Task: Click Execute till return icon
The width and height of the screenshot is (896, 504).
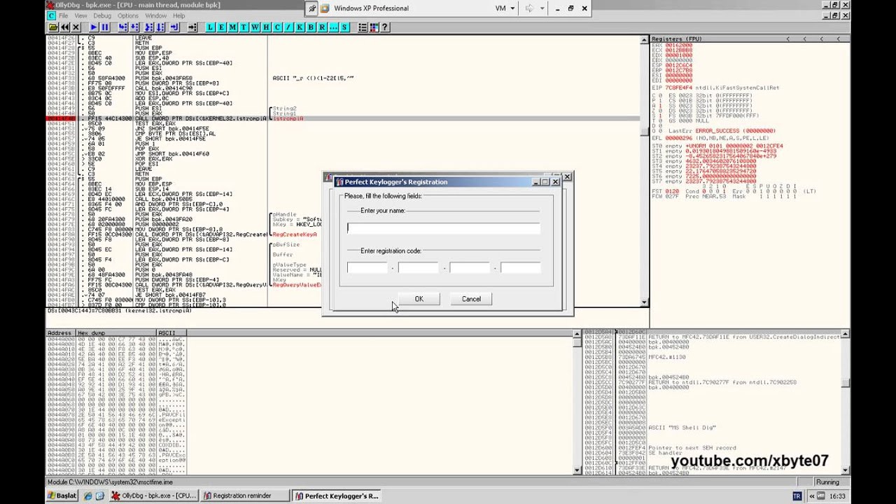Action: pyautogui.click(x=175, y=27)
